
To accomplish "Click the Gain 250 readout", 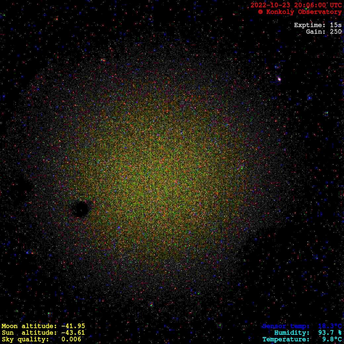I will tap(323, 32).
